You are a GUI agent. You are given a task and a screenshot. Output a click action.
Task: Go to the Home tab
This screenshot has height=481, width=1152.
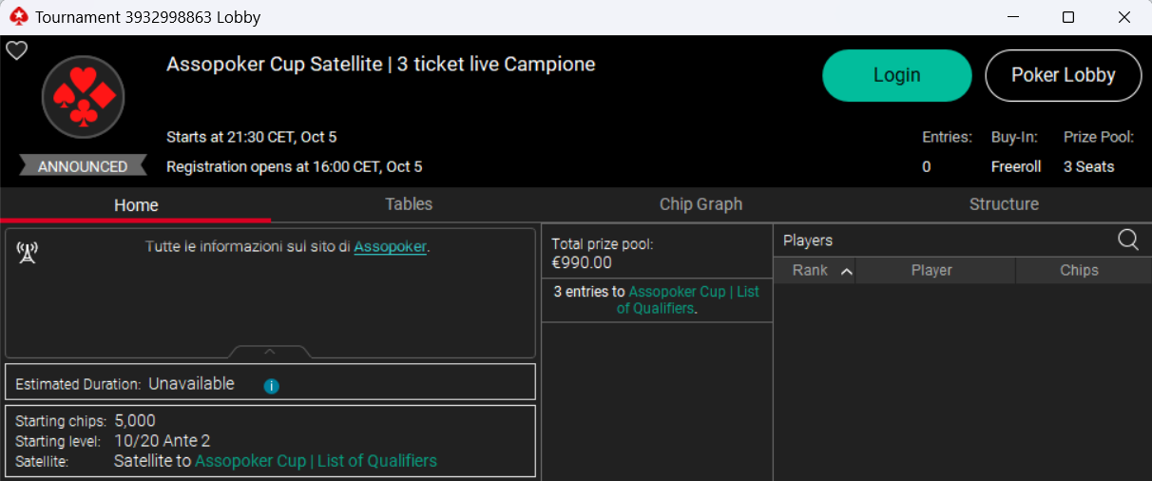136,205
